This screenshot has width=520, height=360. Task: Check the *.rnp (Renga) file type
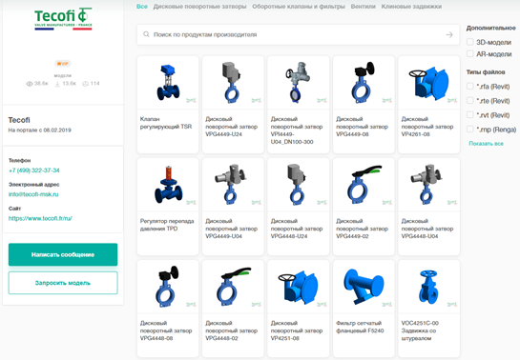pyautogui.click(x=469, y=129)
